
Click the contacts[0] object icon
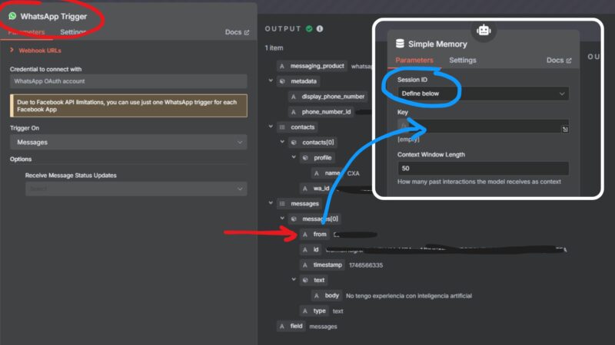click(294, 143)
